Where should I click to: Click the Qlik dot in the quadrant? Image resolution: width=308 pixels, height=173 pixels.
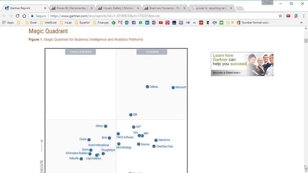[x=131, y=115]
